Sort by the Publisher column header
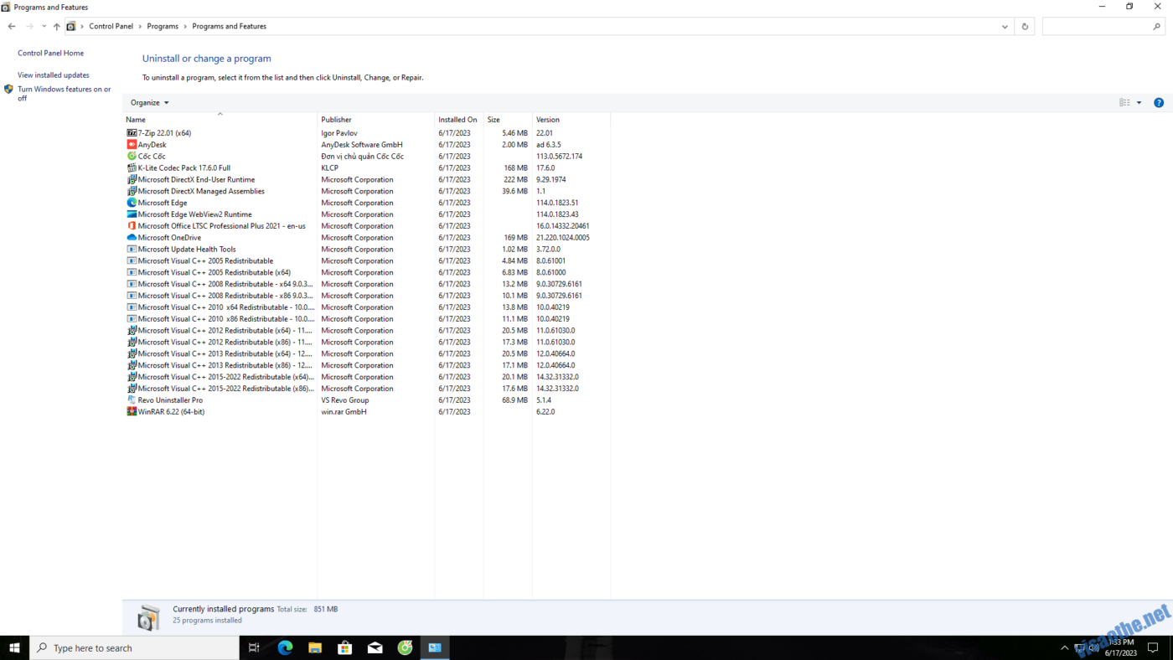 point(376,120)
